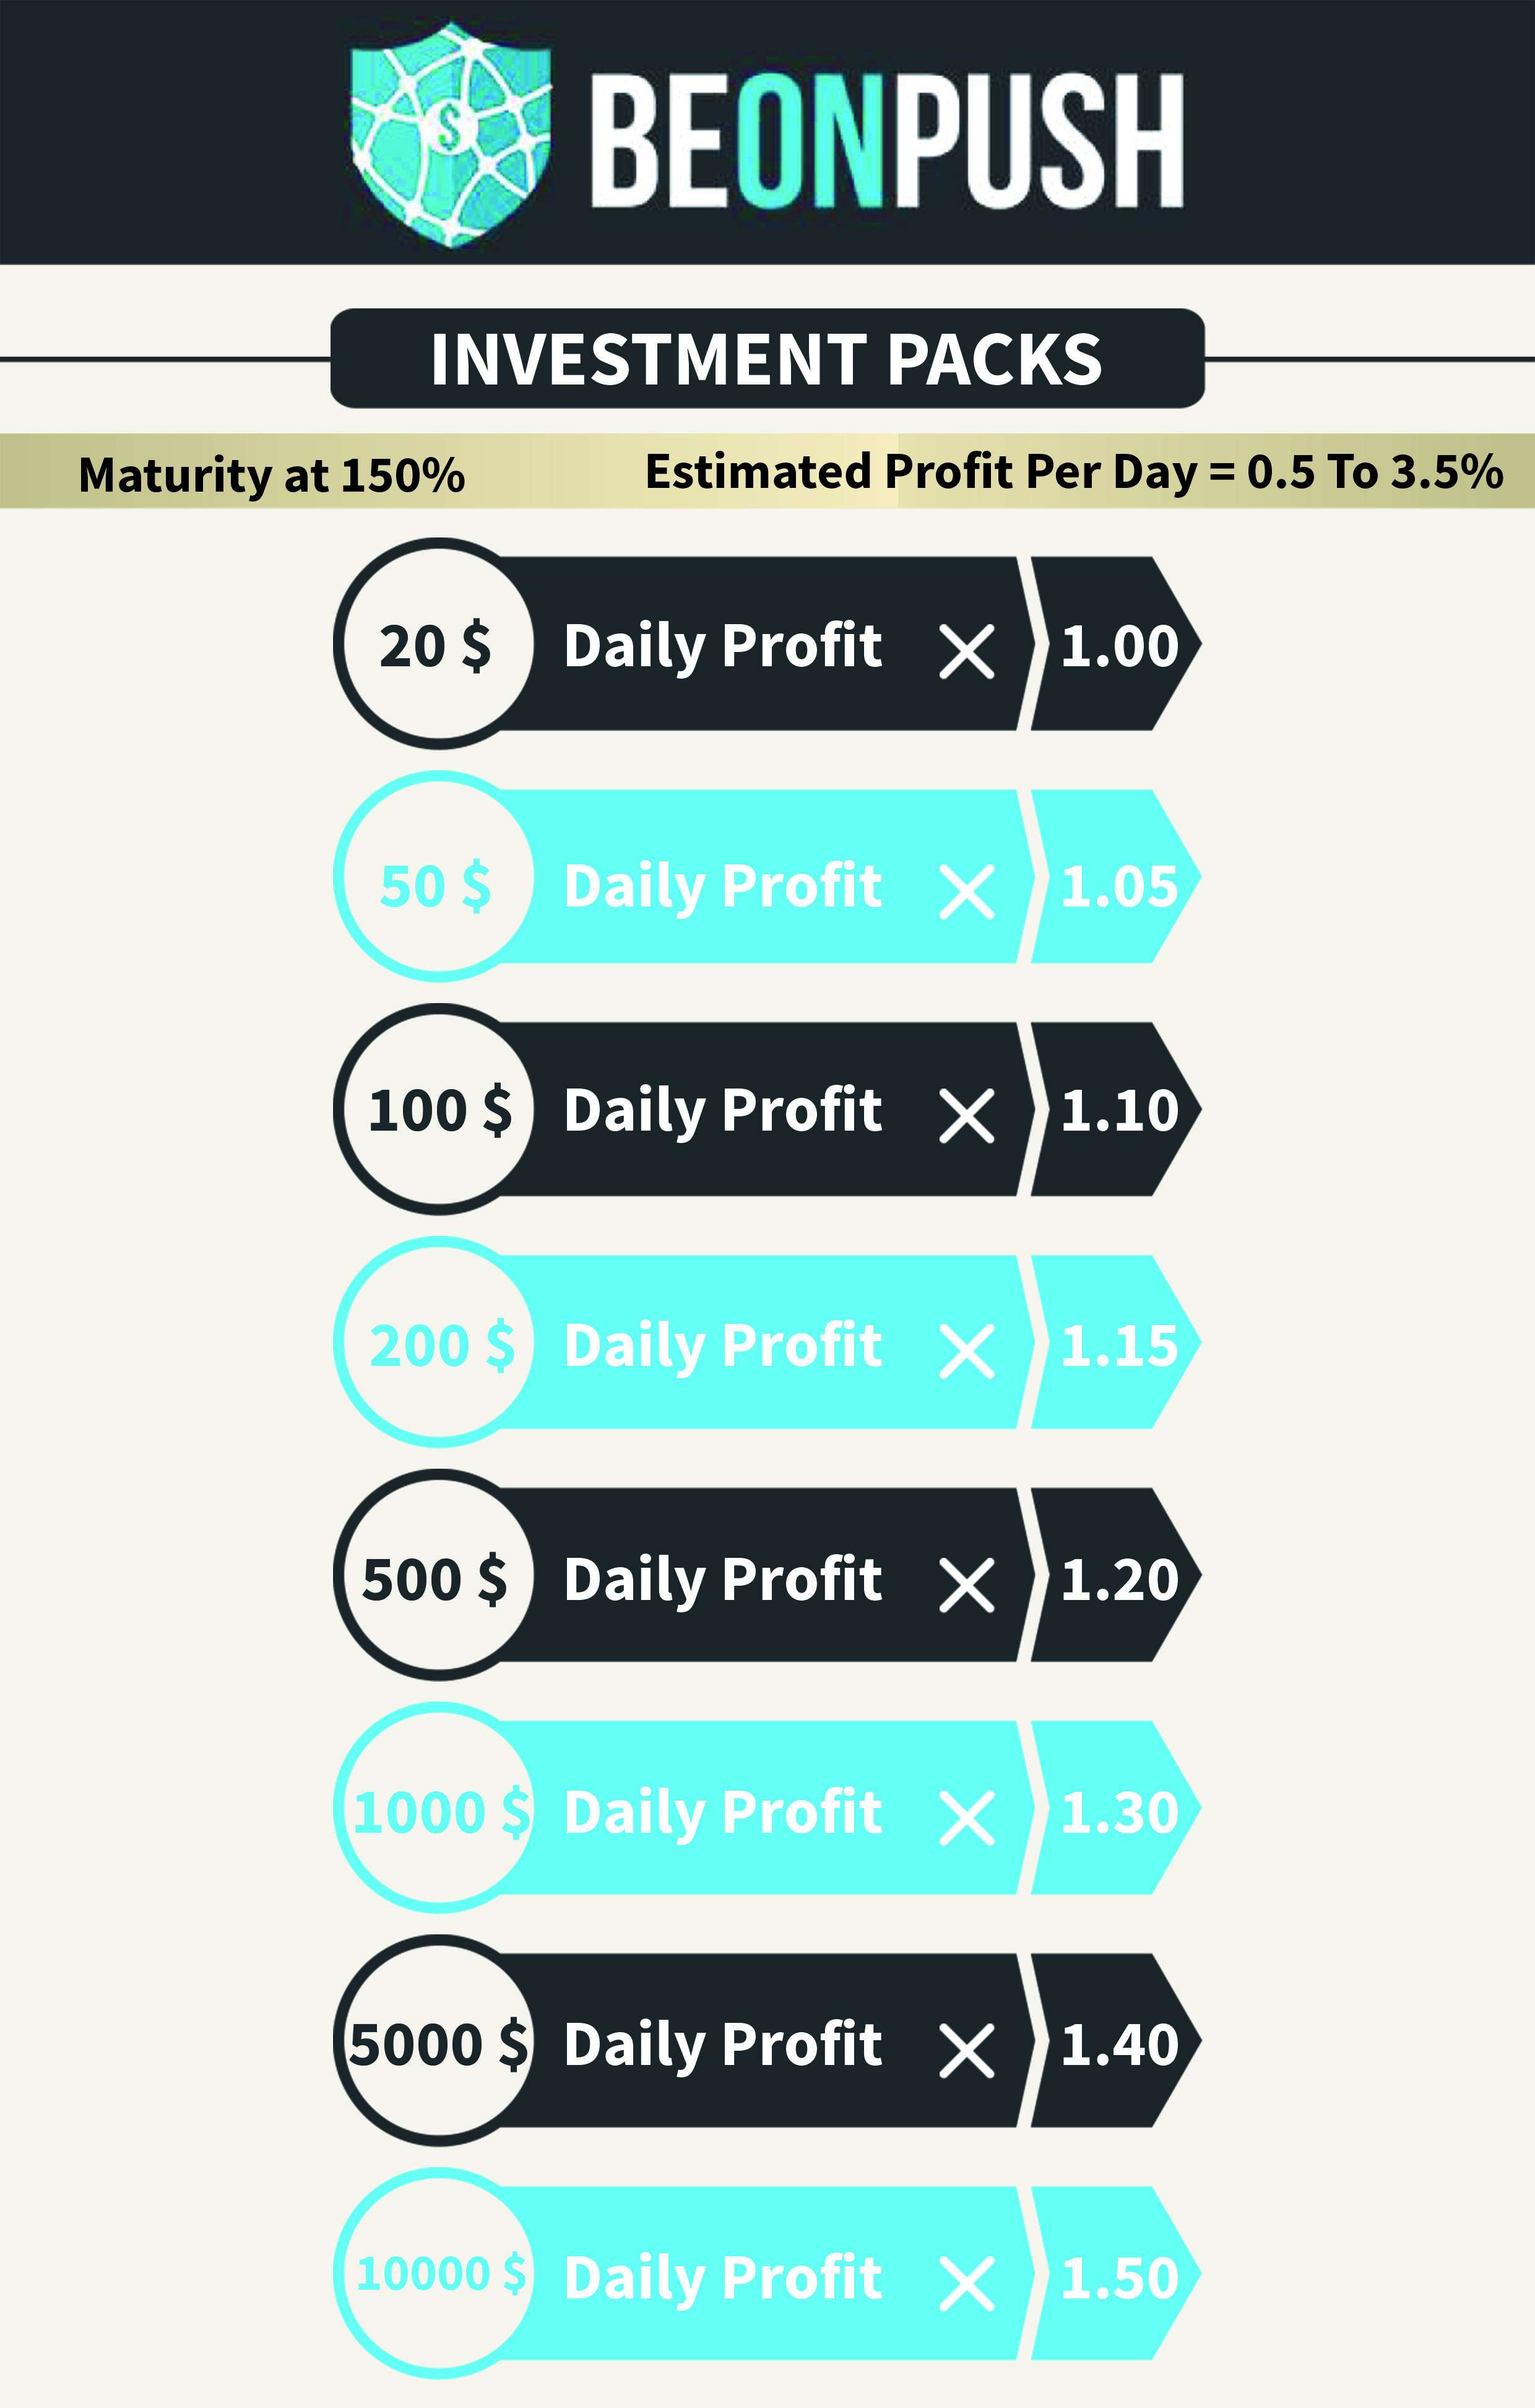Click the X multiply icon in the 20 $ row
The image size is (1535, 2408).
coord(966,652)
